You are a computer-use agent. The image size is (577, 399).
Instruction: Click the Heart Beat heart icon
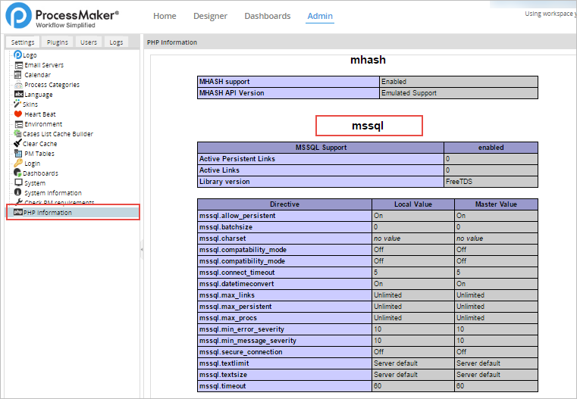point(18,114)
